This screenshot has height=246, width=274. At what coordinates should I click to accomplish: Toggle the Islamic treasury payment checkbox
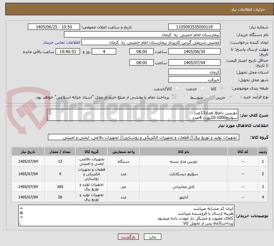[174, 96]
